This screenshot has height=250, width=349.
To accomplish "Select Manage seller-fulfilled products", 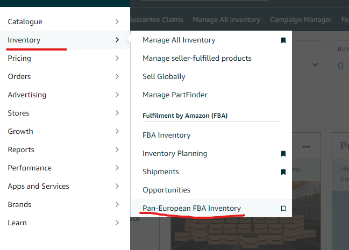I will click(197, 58).
